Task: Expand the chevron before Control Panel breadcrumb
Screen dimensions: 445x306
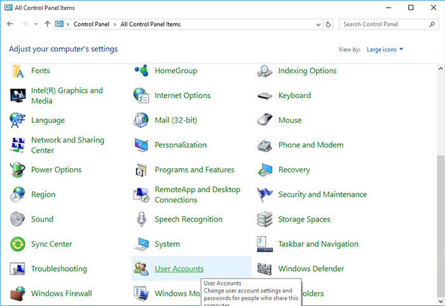Action: tap(68, 24)
